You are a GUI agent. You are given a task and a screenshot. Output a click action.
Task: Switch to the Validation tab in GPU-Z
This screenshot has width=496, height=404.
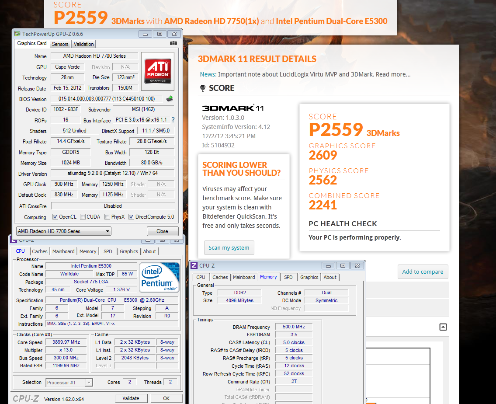tap(83, 44)
